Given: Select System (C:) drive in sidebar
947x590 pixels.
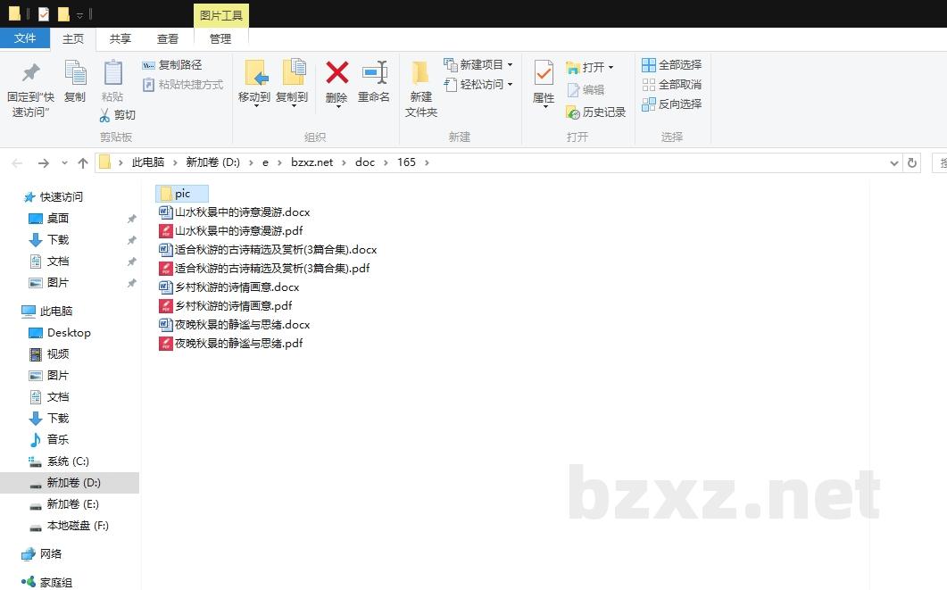Looking at the screenshot, I should pyautogui.click(x=67, y=461).
